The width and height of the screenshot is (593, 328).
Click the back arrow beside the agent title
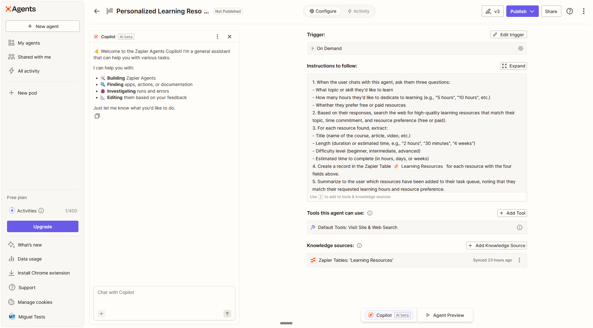click(x=97, y=11)
